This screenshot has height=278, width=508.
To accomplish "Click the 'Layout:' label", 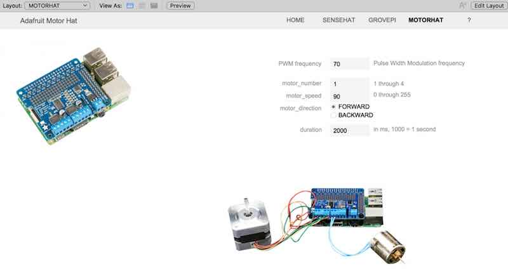I will (12, 6).
